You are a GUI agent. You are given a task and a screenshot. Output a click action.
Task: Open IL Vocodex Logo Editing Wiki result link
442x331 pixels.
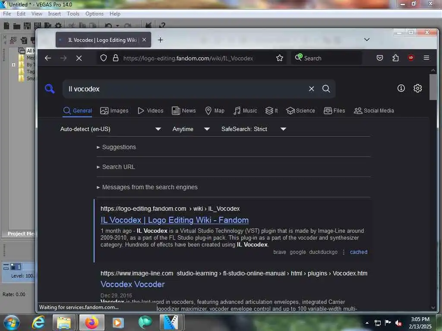pos(174,220)
